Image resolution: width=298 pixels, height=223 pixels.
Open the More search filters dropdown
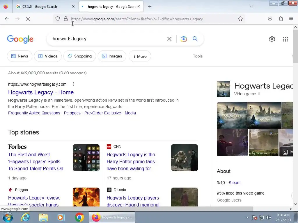pos(140,56)
